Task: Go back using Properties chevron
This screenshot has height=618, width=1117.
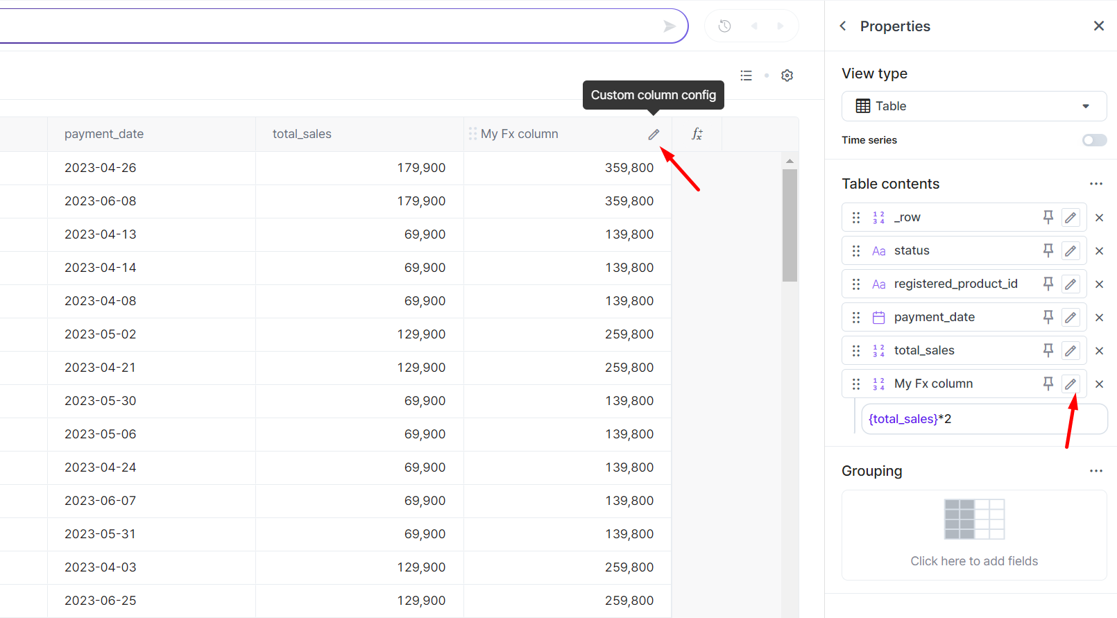Action: [843, 26]
